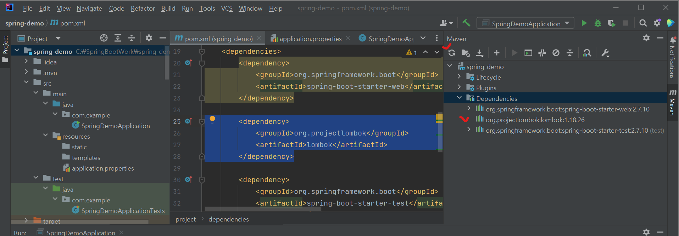Click gutter marker on line 20

click(x=189, y=63)
